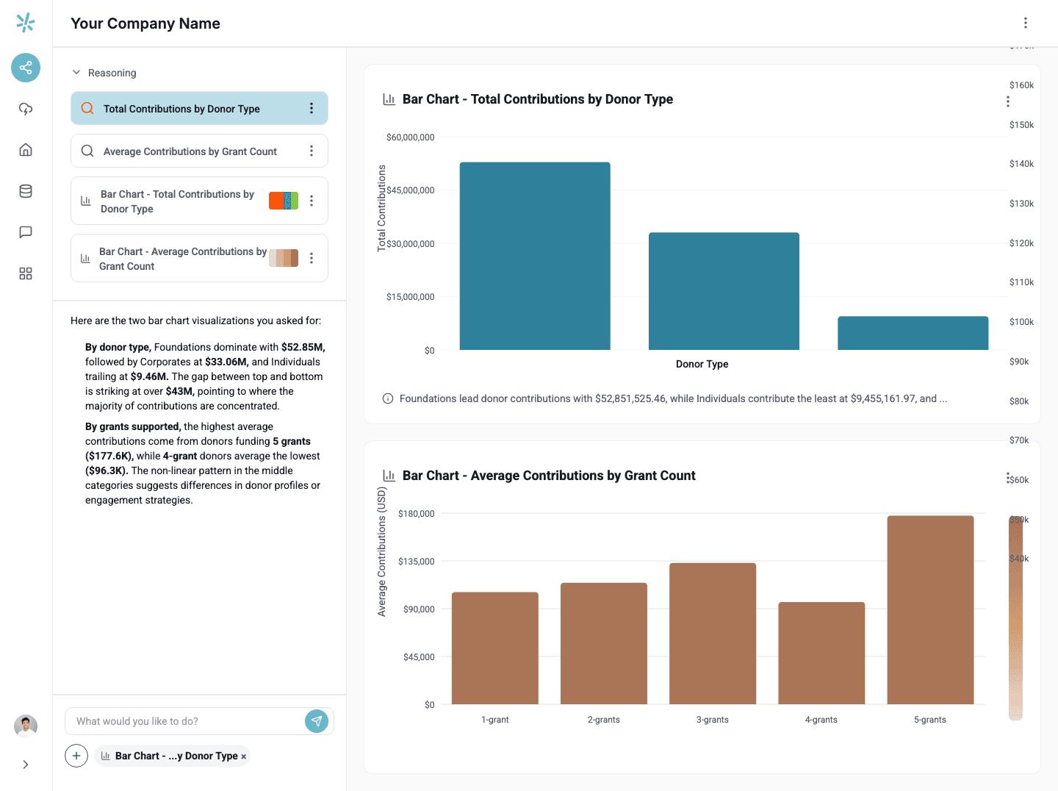Collapse the Reasoning section
The image size is (1058, 791).
click(x=76, y=73)
